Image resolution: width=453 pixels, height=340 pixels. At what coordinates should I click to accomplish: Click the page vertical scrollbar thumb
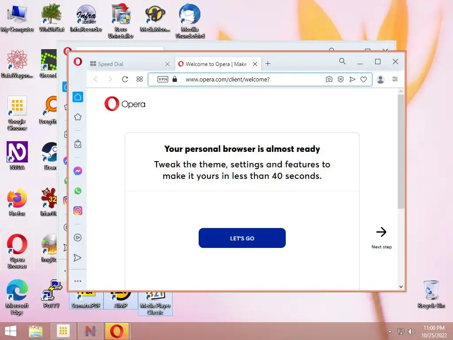pyautogui.click(x=401, y=151)
